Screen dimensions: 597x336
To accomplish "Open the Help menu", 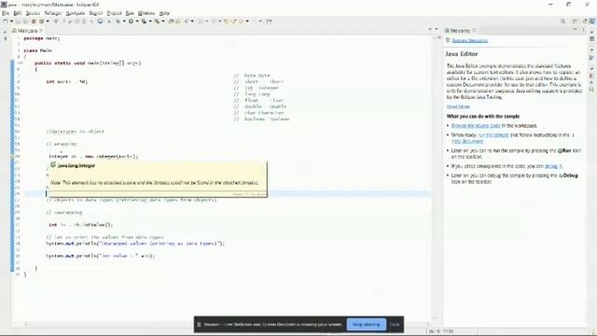I will coord(164,13).
